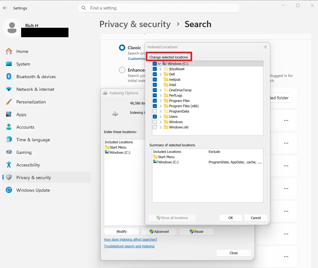Screen dimensions: 318x268
Task: Click Privacy & security breadcrumb
Action: coord(135,24)
